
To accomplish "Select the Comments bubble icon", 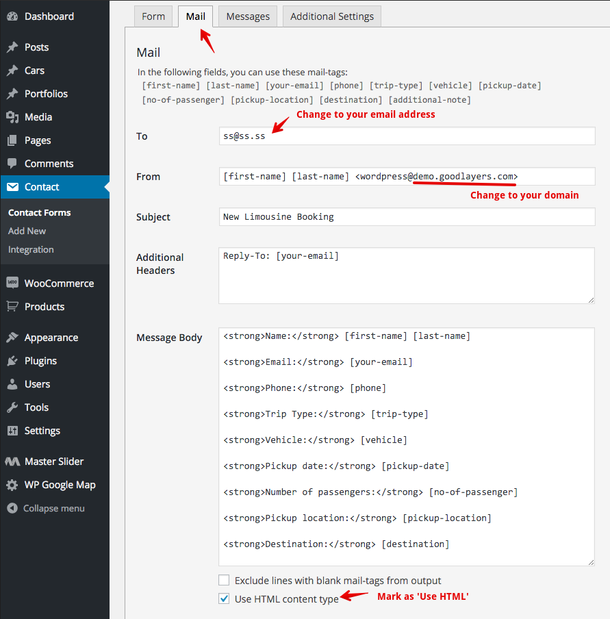I will pos(12,164).
